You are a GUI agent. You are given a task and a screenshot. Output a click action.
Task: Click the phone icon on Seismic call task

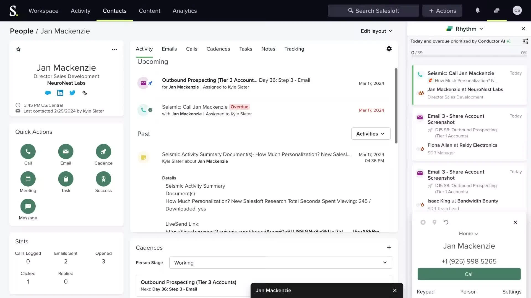coord(144,110)
